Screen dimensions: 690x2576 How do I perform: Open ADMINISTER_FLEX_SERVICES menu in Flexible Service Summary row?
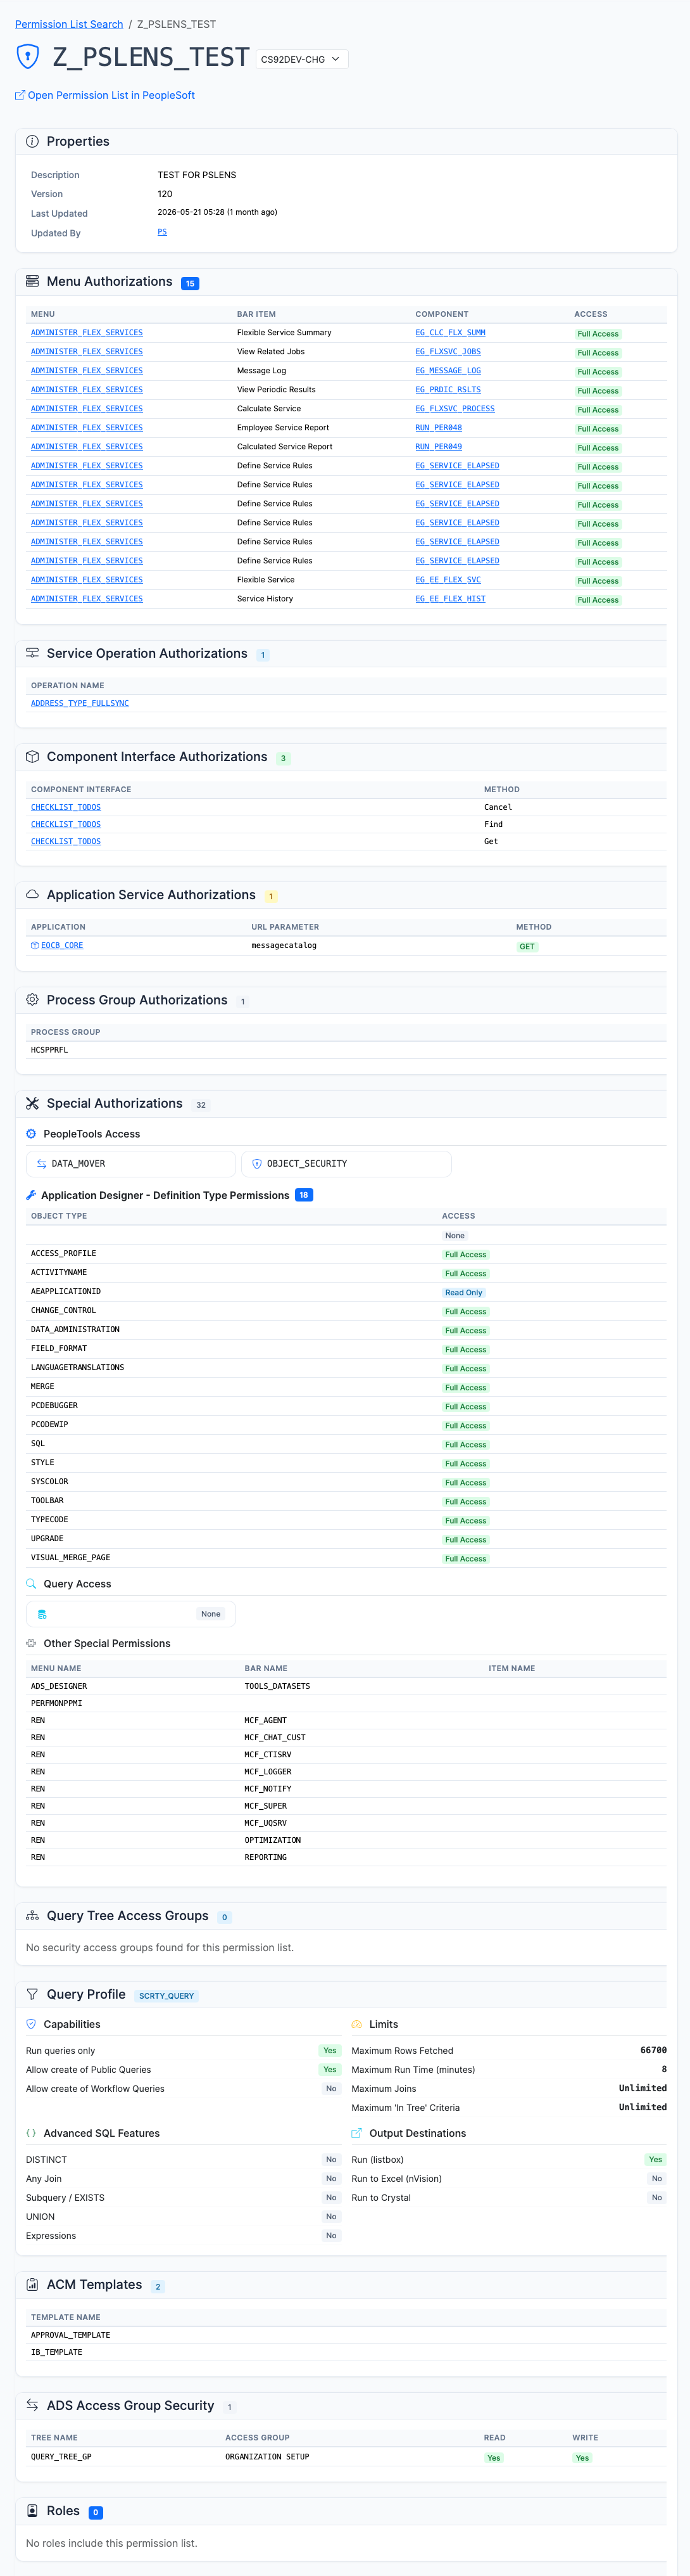pyautogui.click(x=87, y=332)
